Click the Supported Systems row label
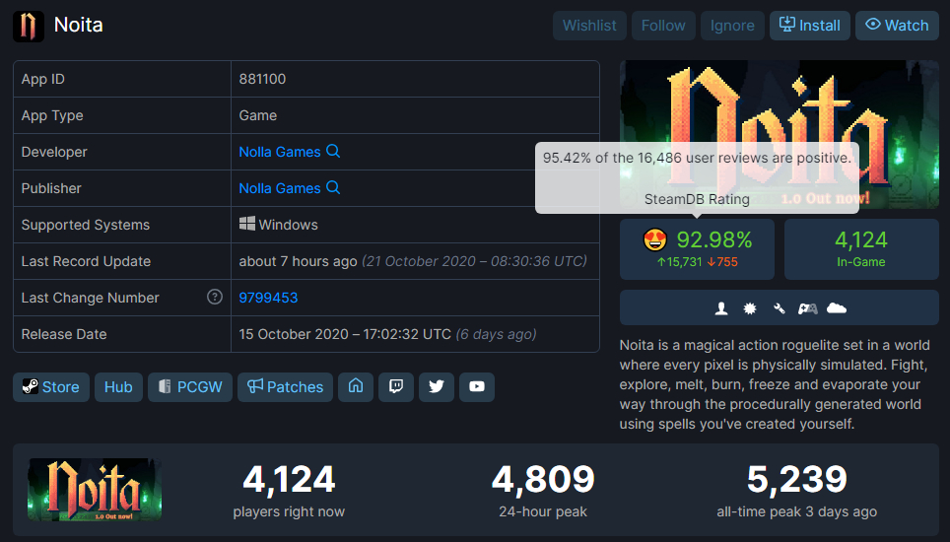This screenshot has height=542, width=950. (x=86, y=225)
